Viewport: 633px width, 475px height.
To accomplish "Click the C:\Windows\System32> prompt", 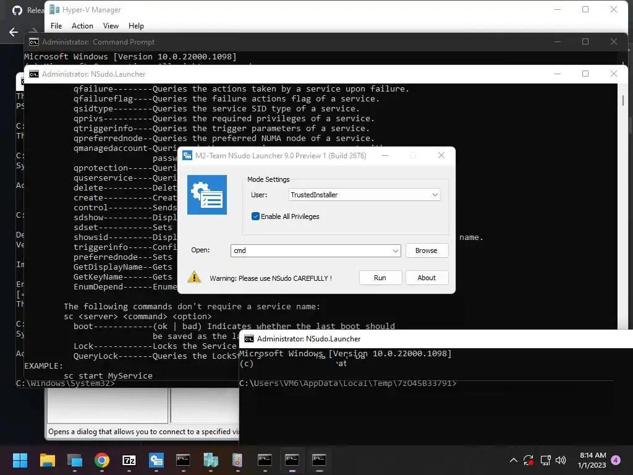I will pyautogui.click(x=66, y=383).
